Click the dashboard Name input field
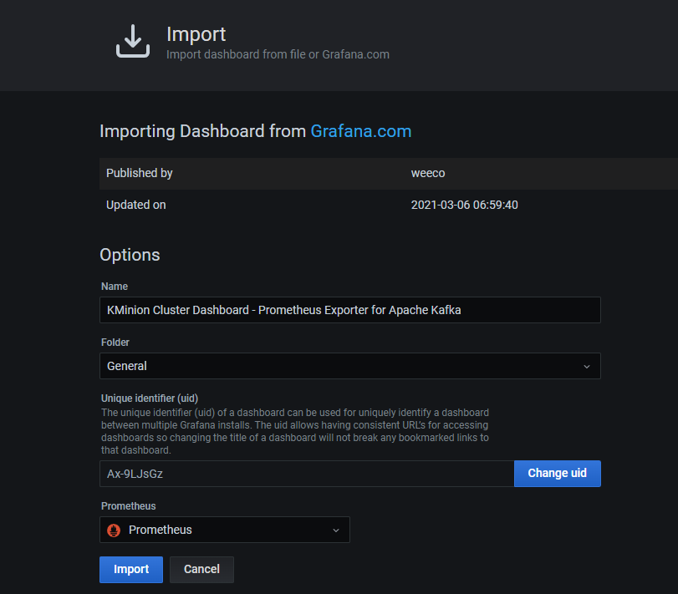This screenshot has height=594, width=678. coord(349,310)
